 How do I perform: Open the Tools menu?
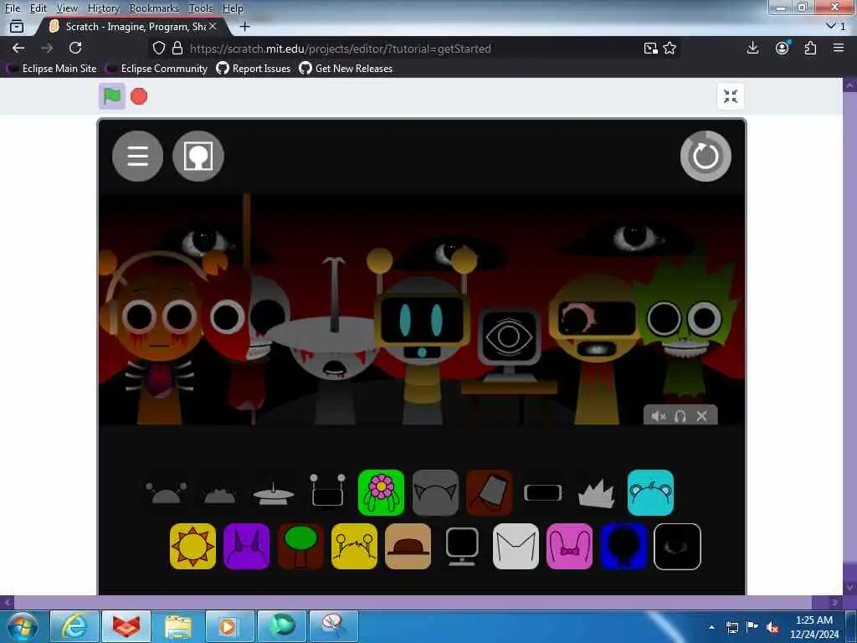[201, 8]
